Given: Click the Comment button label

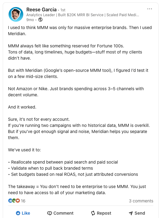Looking at the screenshot, I should point(63,213).
